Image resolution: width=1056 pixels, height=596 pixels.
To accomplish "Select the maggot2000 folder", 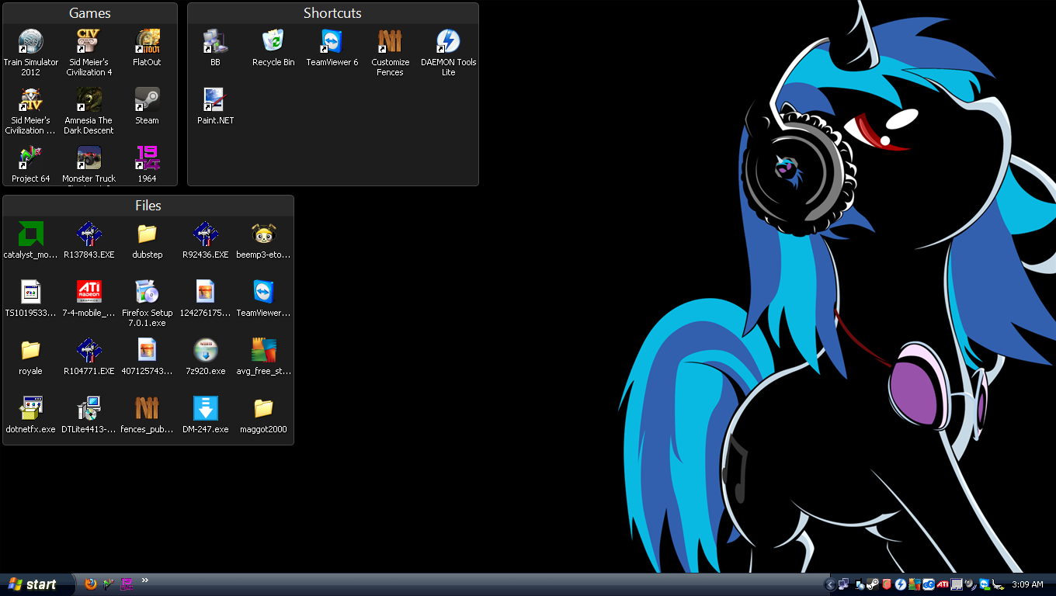I will click(263, 409).
